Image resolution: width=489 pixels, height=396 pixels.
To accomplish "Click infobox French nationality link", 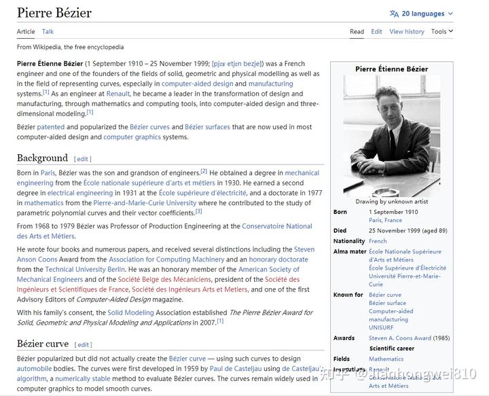I will pyautogui.click(x=378, y=241).
